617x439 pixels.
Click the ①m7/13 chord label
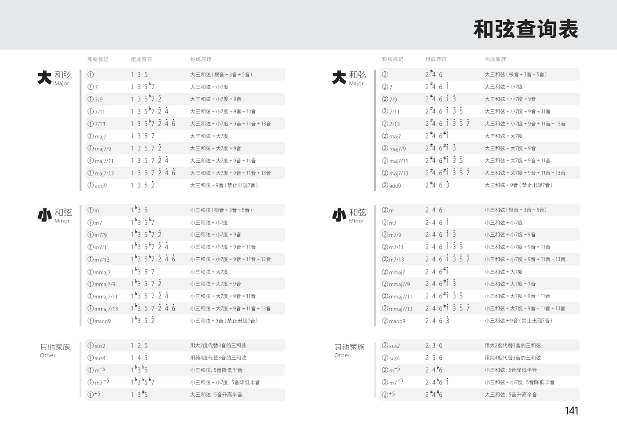coord(98,260)
